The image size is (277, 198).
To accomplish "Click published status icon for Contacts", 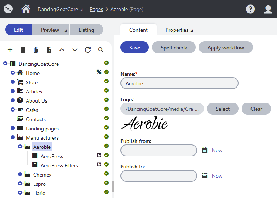I will 106,118.
